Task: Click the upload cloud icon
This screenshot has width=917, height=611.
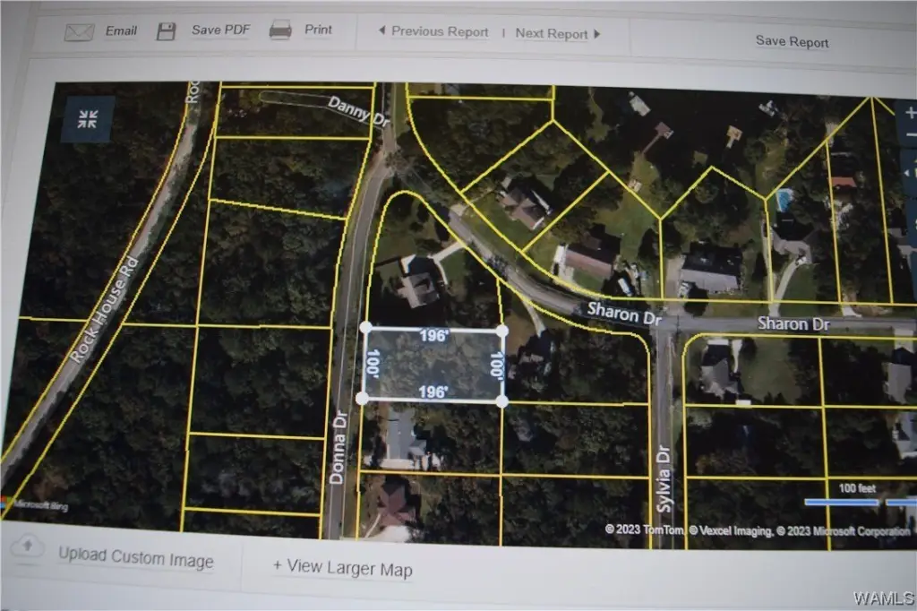Action: (x=29, y=546)
